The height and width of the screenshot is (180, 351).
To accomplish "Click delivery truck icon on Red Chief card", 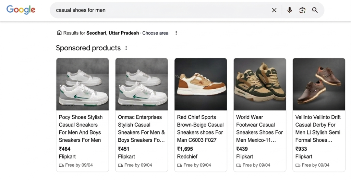I will [x=179, y=165].
